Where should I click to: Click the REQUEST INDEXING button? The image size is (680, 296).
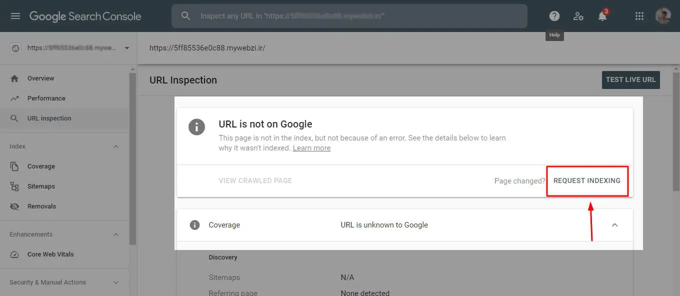[587, 180]
